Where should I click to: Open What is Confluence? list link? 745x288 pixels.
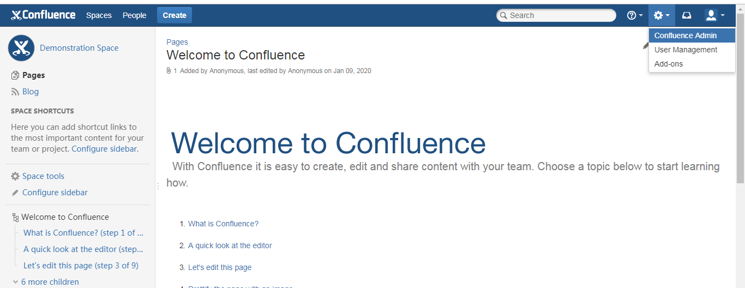point(223,224)
